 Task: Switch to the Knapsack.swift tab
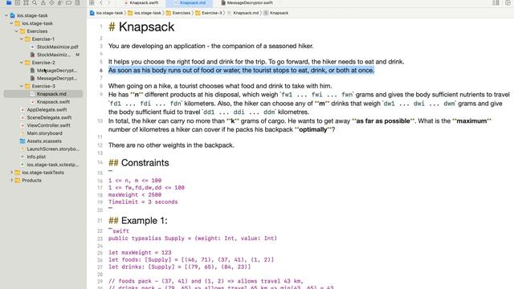[141, 2]
